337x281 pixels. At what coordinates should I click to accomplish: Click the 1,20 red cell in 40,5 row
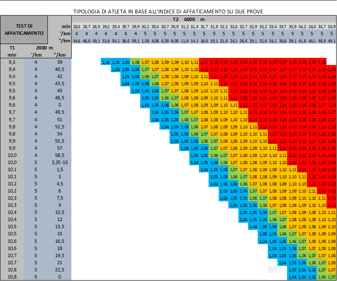[x=332, y=69]
